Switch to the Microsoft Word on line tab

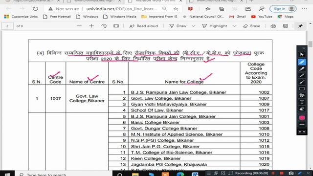pos(155,1)
